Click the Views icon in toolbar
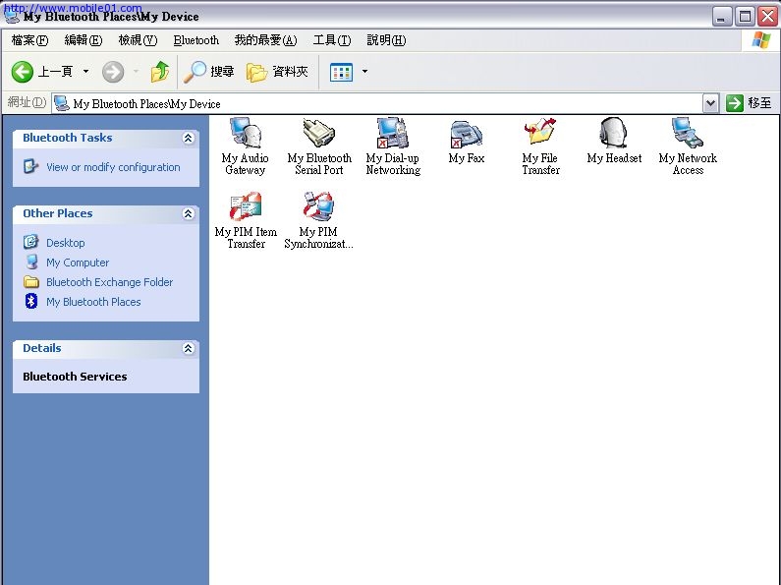The image size is (781, 585). pyautogui.click(x=341, y=72)
